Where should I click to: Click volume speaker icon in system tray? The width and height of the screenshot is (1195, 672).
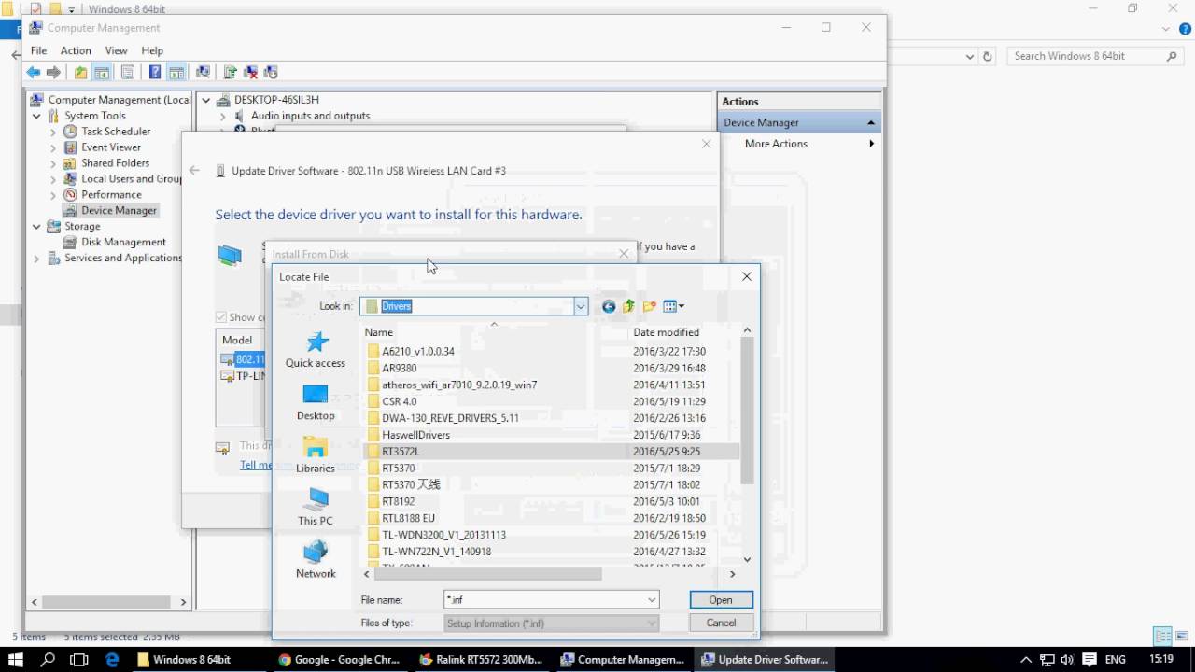tap(1067, 659)
